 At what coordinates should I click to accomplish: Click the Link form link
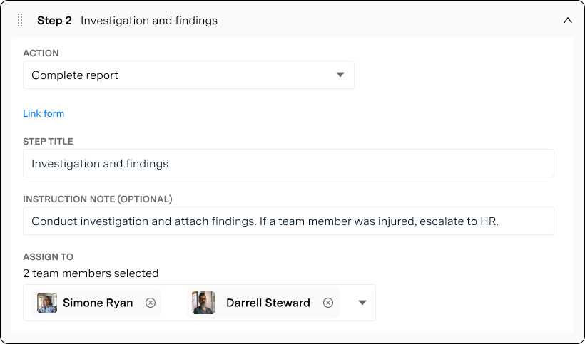coord(44,113)
